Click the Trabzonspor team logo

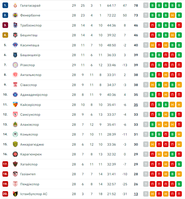(x=15, y=25)
